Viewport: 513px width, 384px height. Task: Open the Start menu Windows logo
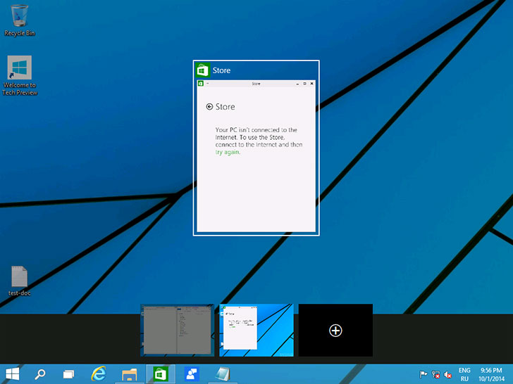point(13,374)
